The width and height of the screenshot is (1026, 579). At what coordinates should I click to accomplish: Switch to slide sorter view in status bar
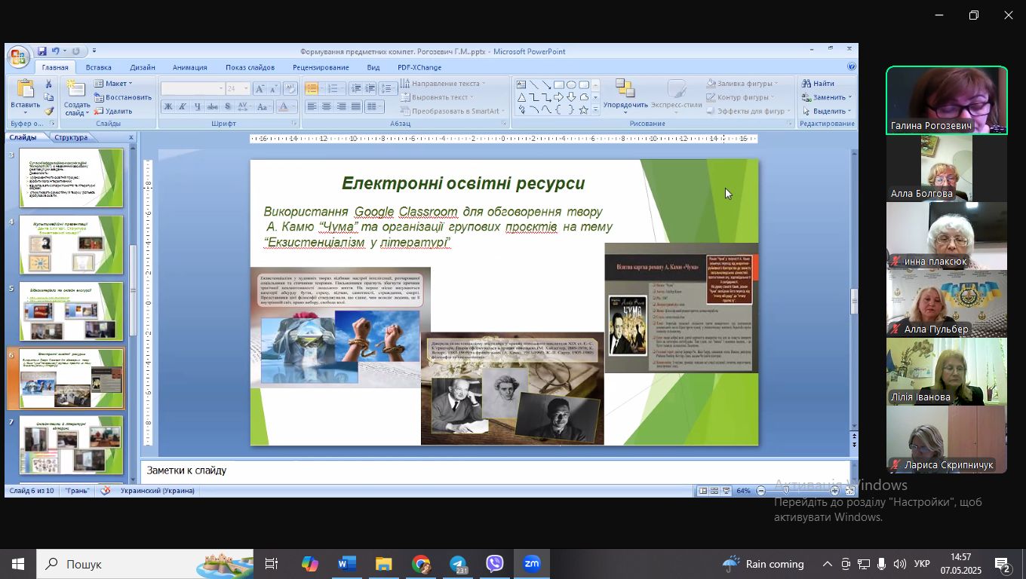pos(714,491)
